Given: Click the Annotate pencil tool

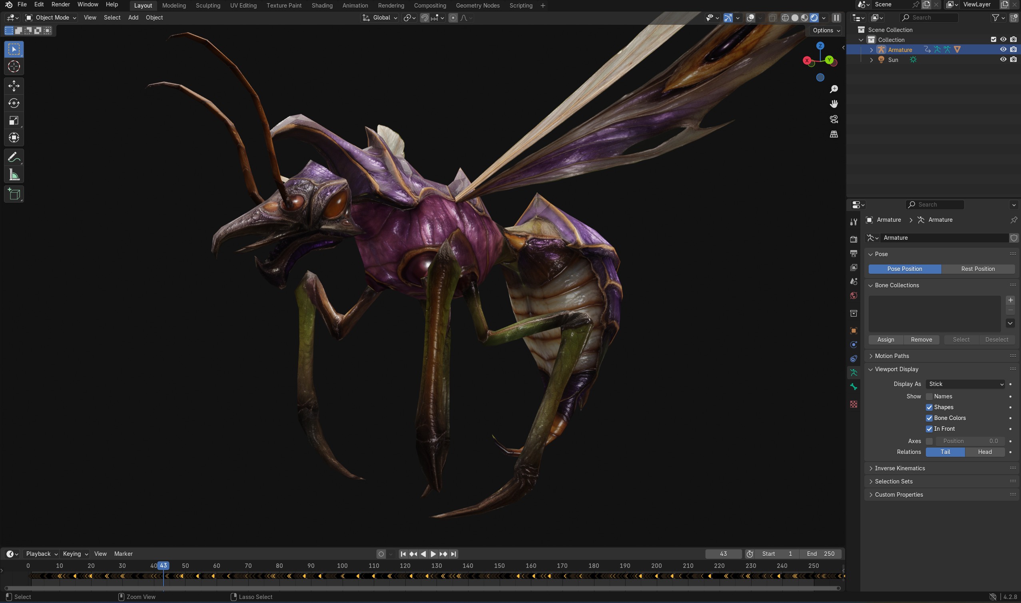Looking at the screenshot, I should pos(14,157).
